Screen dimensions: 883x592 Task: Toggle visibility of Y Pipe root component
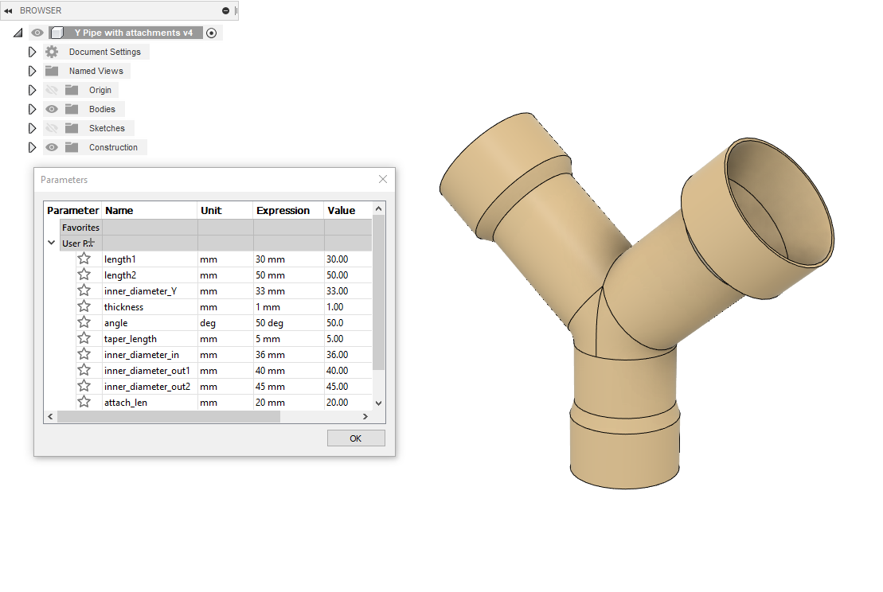pyautogui.click(x=37, y=33)
